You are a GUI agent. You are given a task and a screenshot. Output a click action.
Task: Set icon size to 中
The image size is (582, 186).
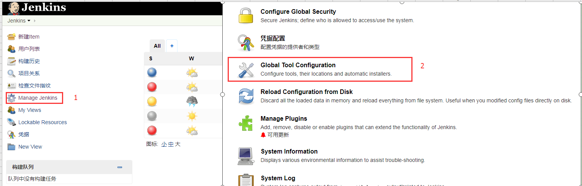point(171,144)
